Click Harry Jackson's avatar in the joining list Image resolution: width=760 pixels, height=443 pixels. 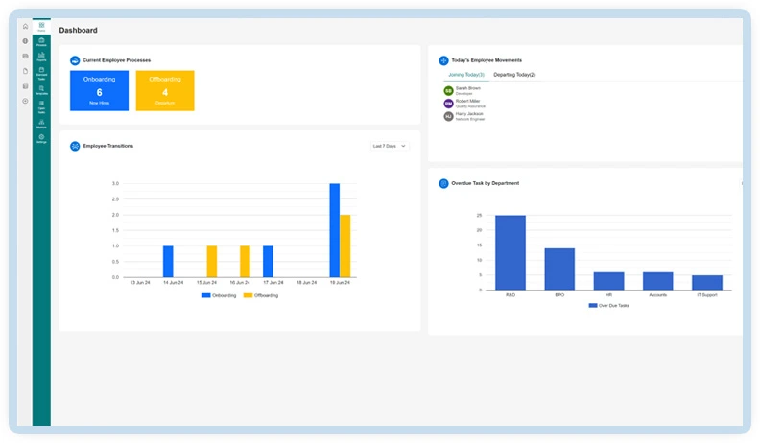(448, 116)
